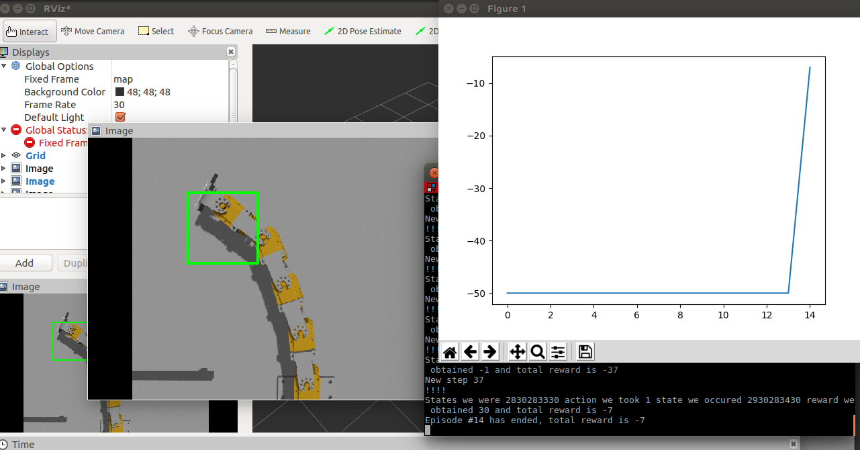Open the Configure subplots dialog
The image size is (860, 450).
point(558,351)
